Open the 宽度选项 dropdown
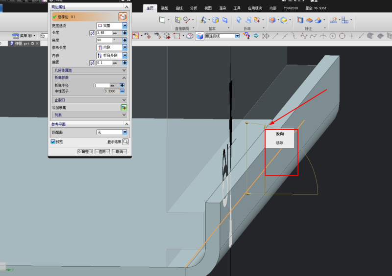Screen dimensions: 392x276 click(x=112, y=25)
